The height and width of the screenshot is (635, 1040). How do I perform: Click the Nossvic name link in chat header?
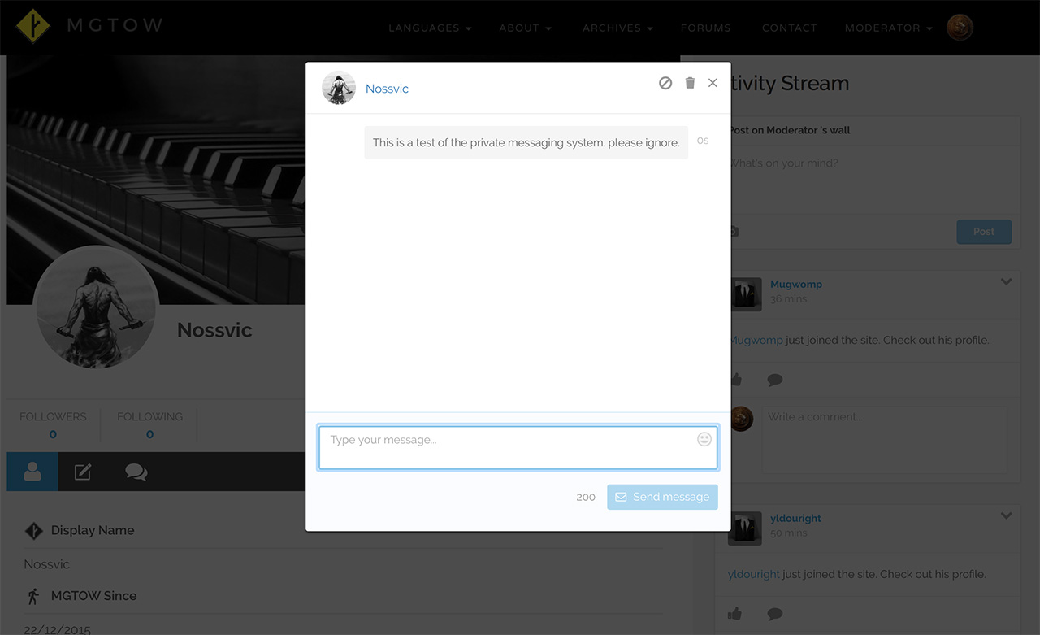[x=387, y=89]
